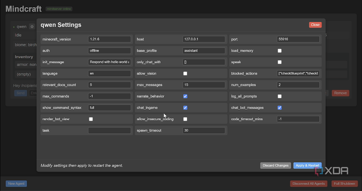Uncheck the chat_ingame checkbox
362x191 pixels.
coord(185,108)
